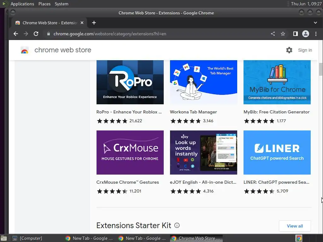Click eJOY rating count 4,316

(208, 191)
